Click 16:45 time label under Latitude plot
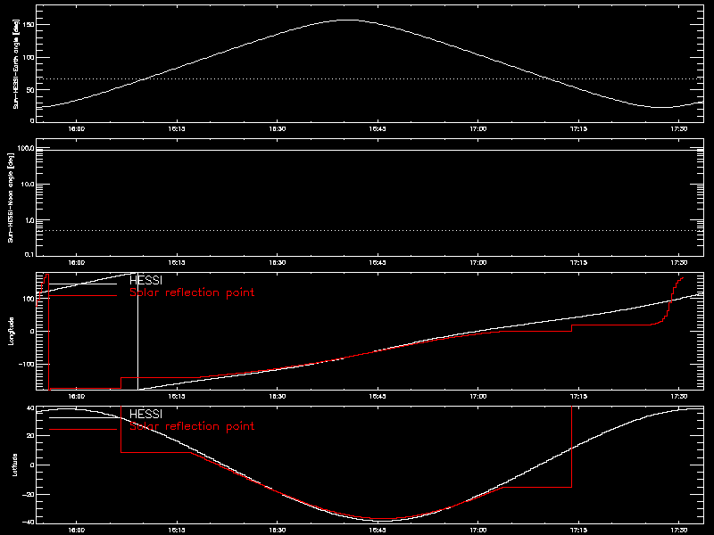This screenshot has width=714, height=535. (378, 531)
